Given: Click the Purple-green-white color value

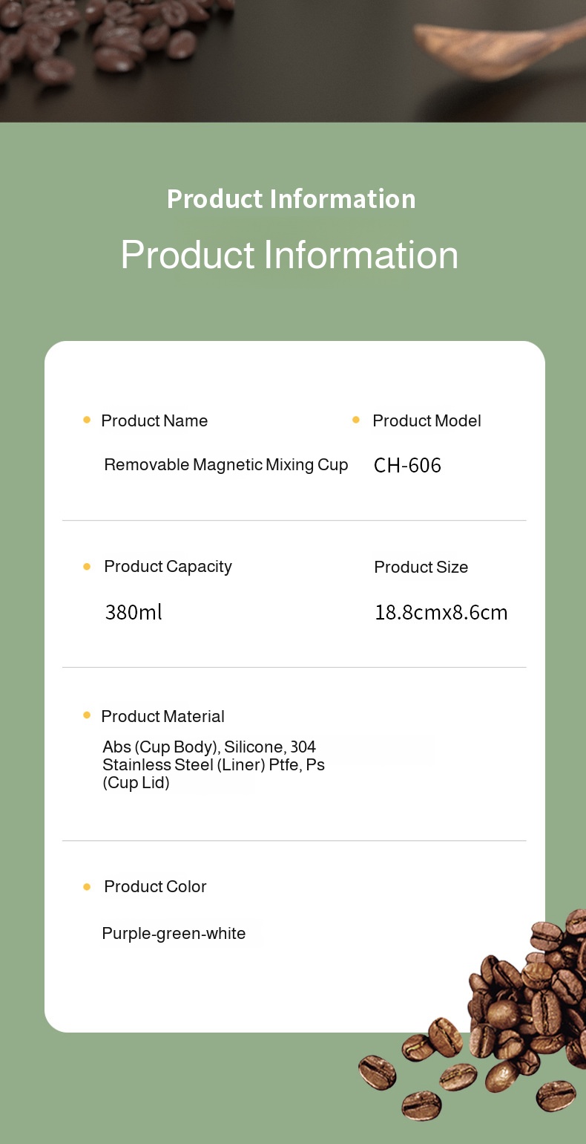Looking at the screenshot, I should click(x=174, y=934).
